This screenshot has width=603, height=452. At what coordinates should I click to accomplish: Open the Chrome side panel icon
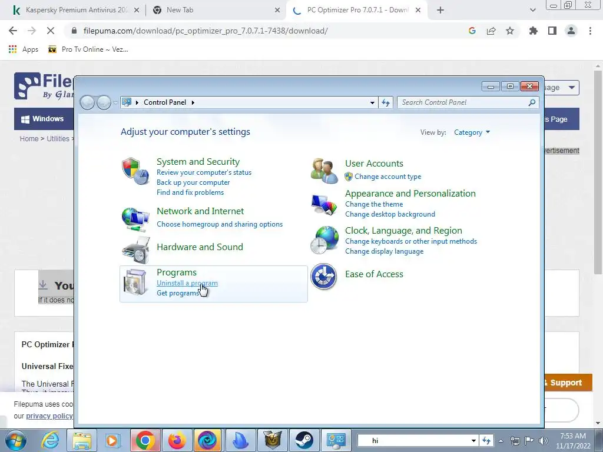[552, 31]
